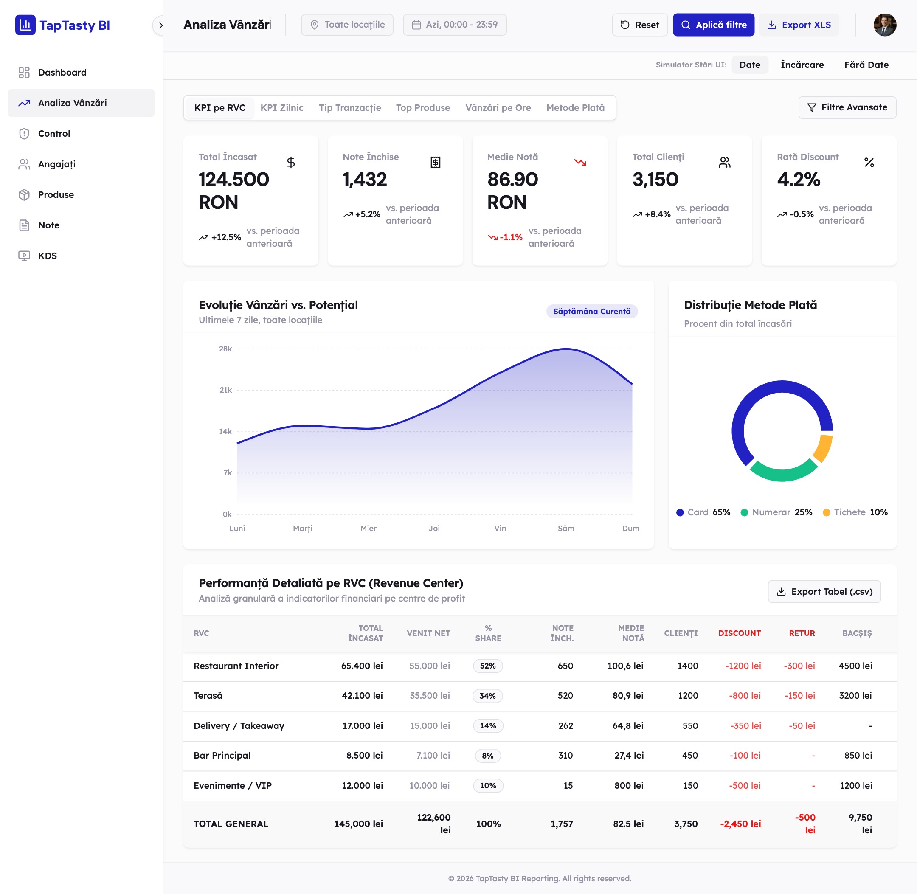Screen dimensions: 917x894
Task: Open the Vânzări pe Ore tab
Action: coord(498,107)
